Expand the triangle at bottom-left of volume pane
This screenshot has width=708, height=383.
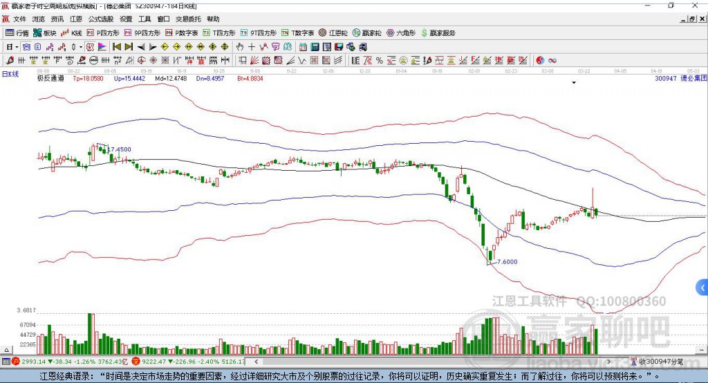6,350
